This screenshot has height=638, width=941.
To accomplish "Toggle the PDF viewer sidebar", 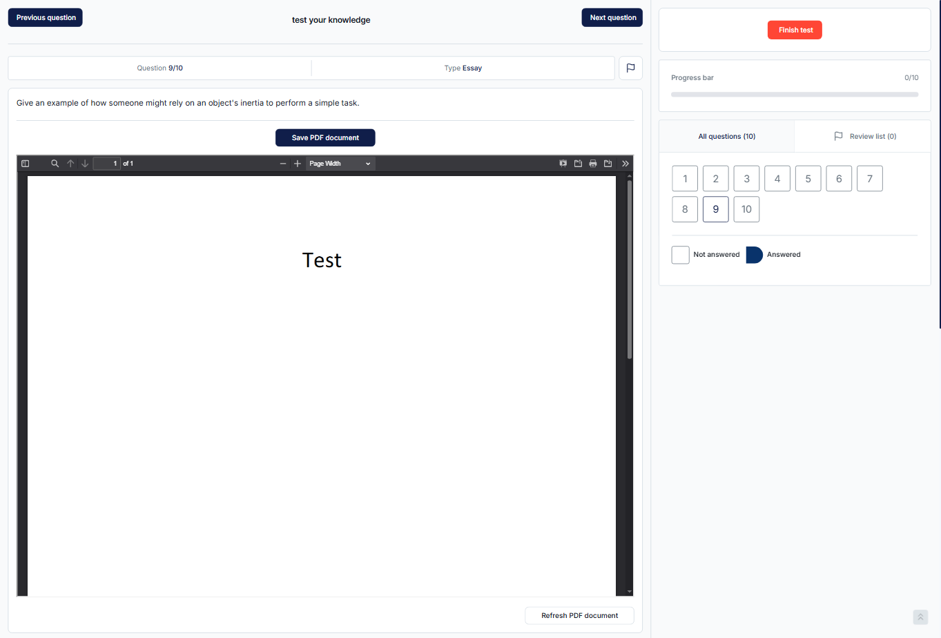I will [x=26, y=164].
